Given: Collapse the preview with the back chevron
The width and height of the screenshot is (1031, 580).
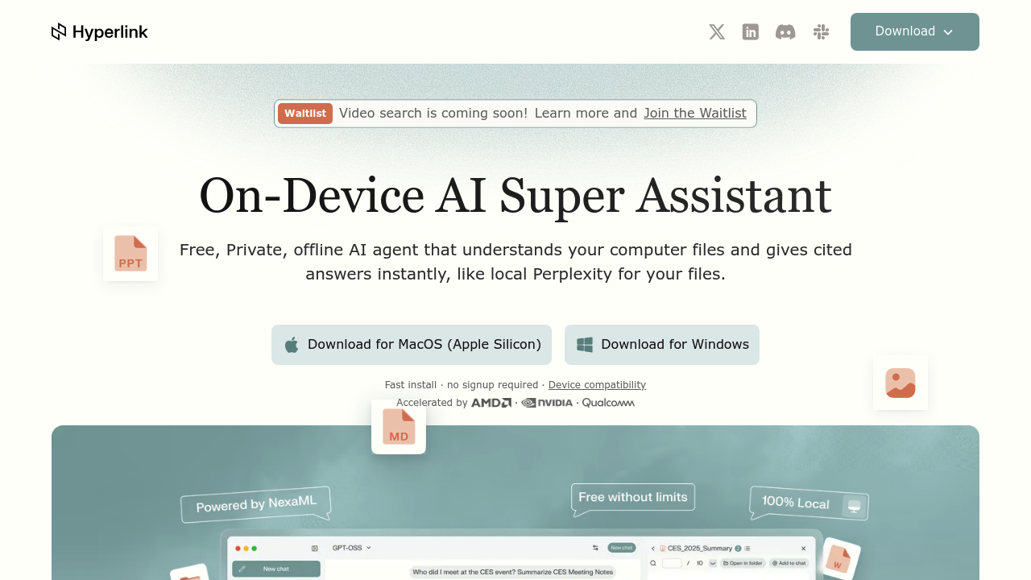Looking at the screenshot, I should coord(653,549).
